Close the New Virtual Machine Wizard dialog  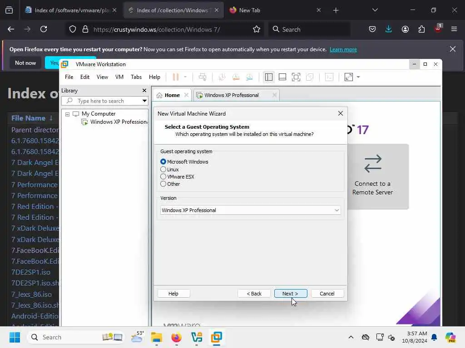pyautogui.click(x=341, y=114)
